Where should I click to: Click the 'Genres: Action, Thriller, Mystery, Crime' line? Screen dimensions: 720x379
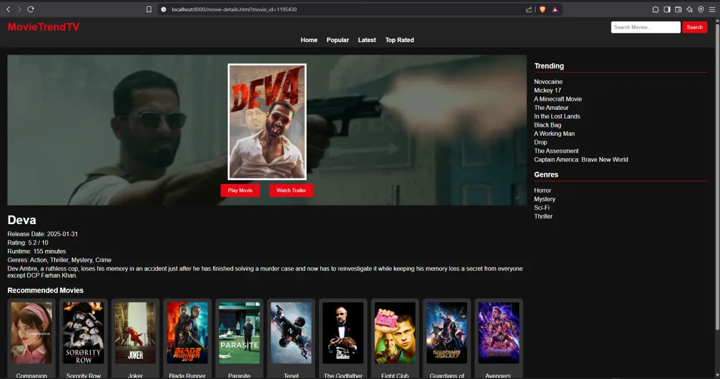(60, 260)
